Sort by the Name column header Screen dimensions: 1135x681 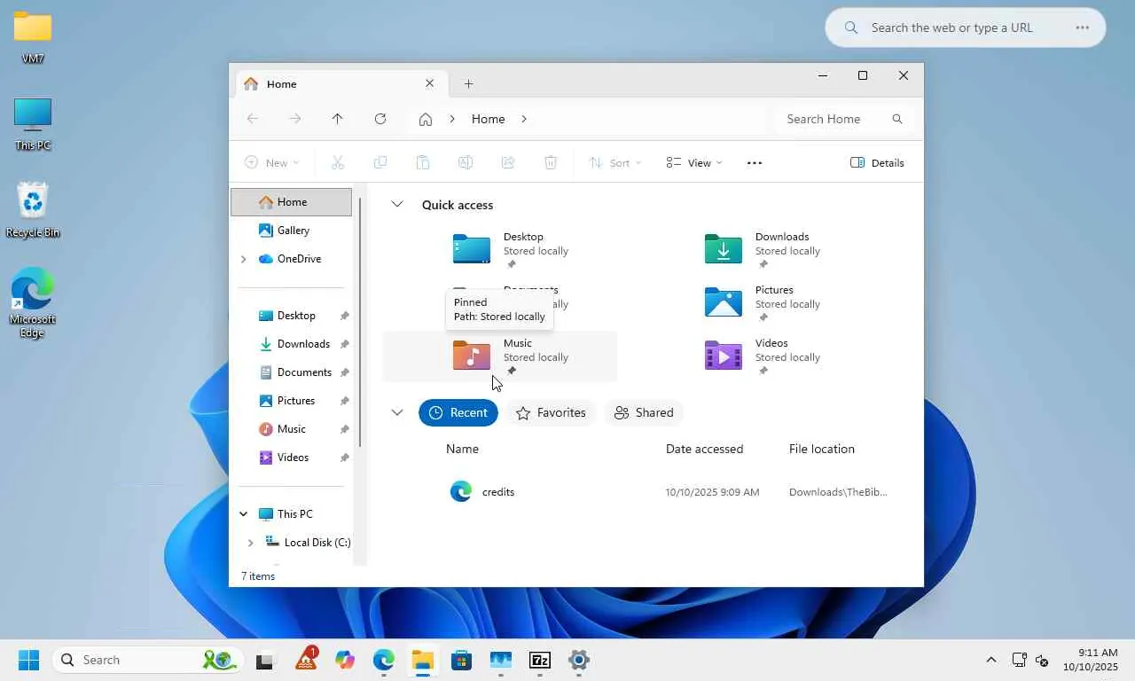[462, 449]
